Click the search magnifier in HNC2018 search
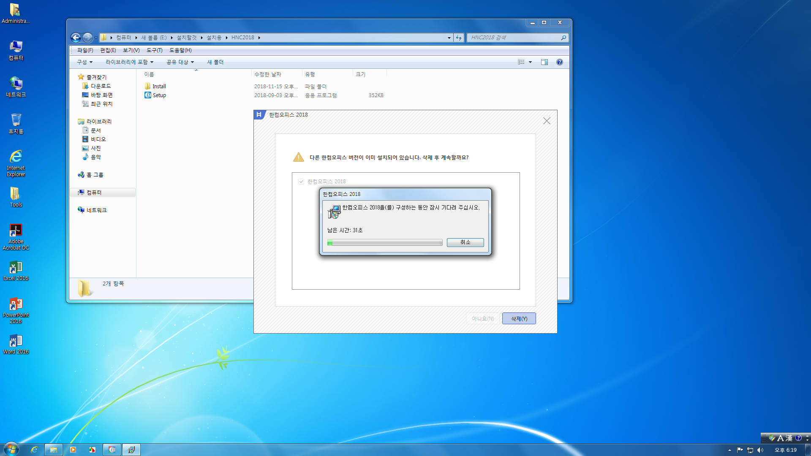The image size is (811, 456). coord(563,38)
